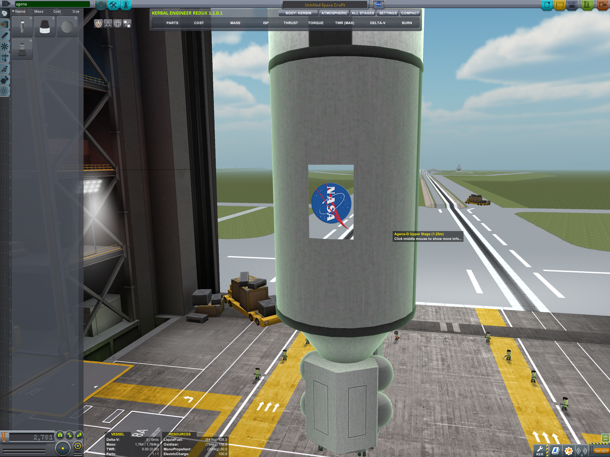Toggle ATMOSPHERIC mode in Kerbal Engineer
The image size is (610, 457).
click(334, 13)
